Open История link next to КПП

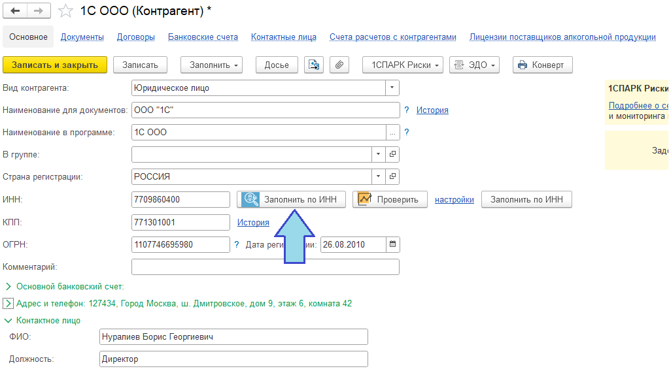tap(253, 222)
